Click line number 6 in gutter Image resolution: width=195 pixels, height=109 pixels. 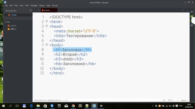click(x=43, y=40)
